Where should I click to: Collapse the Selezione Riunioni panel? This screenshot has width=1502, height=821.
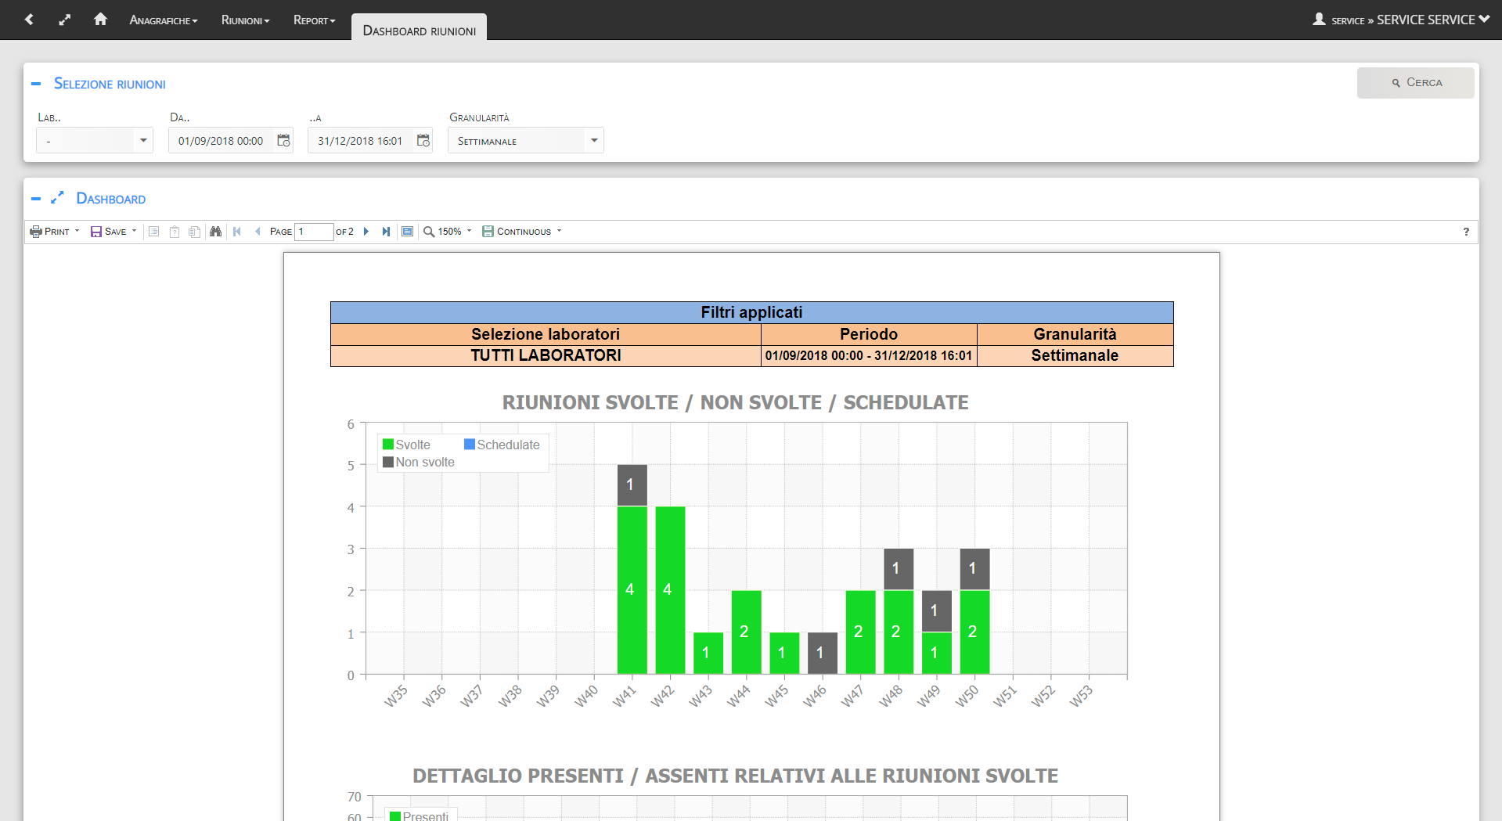point(36,84)
